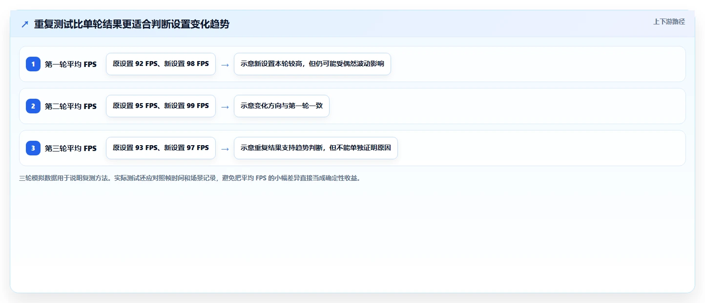The image size is (705, 303).
Task: Click the 上下游路径 label
Action: (669, 22)
